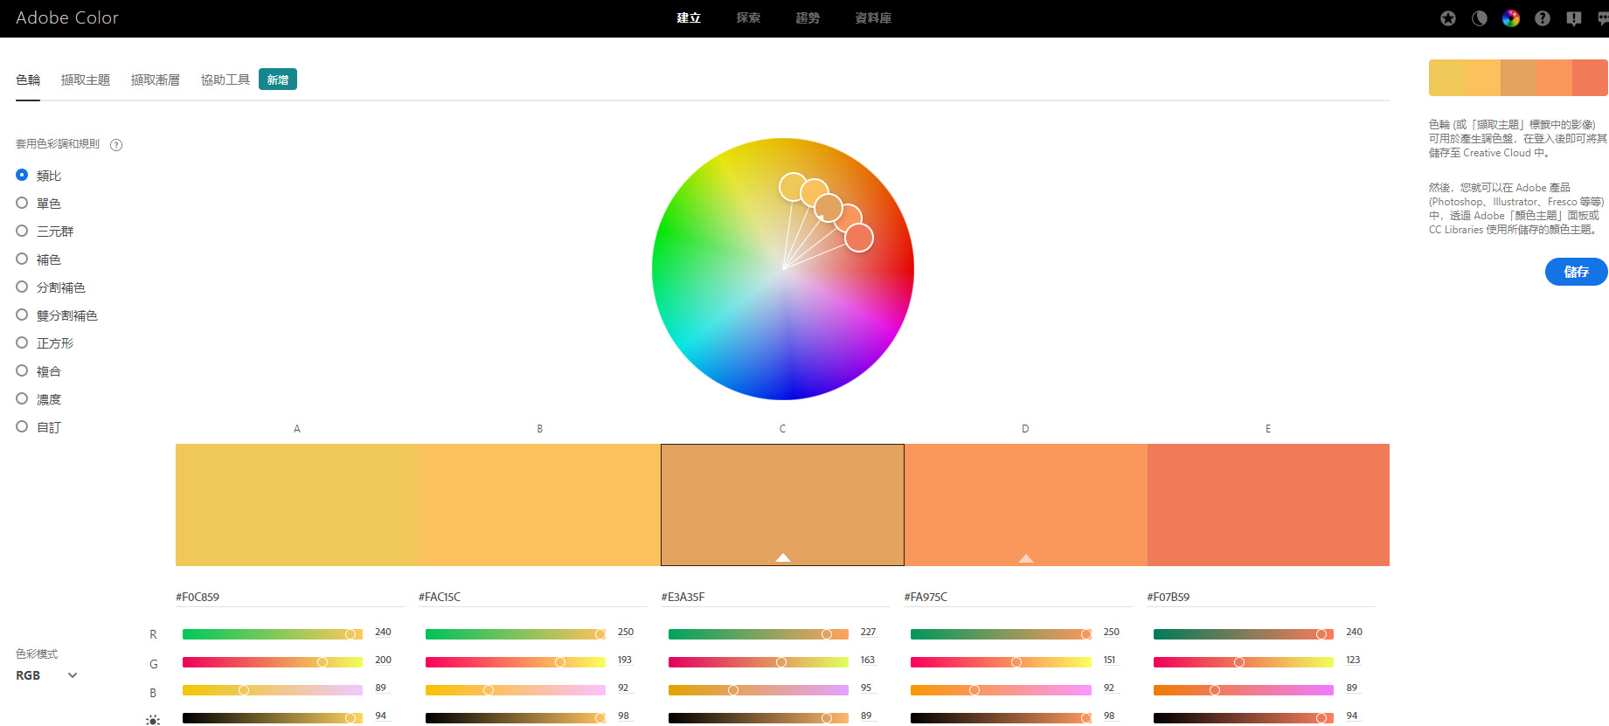This screenshot has height=726, width=1609.
Task: Click the brightness sun icon below B
Action: tap(153, 720)
